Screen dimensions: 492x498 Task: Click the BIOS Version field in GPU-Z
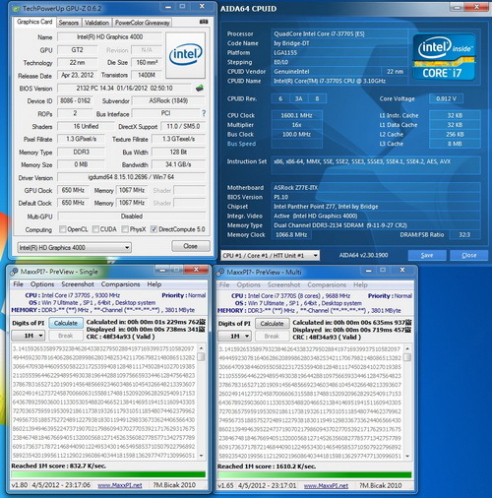pos(125,89)
